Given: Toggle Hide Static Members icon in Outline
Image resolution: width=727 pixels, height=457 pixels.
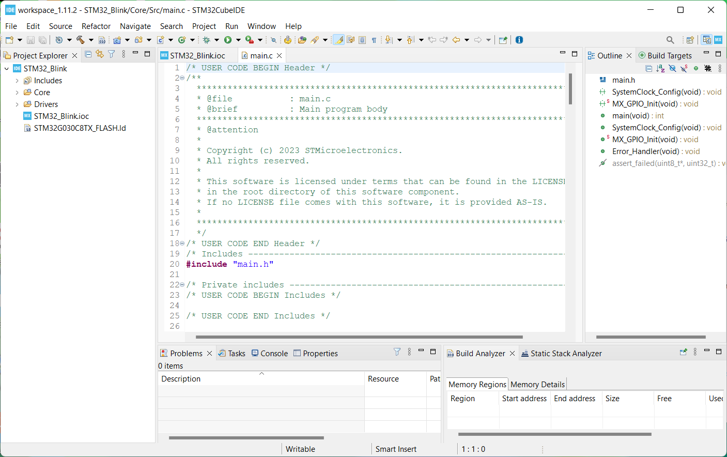Looking at the screenshot, I should (x=684, y=68).
